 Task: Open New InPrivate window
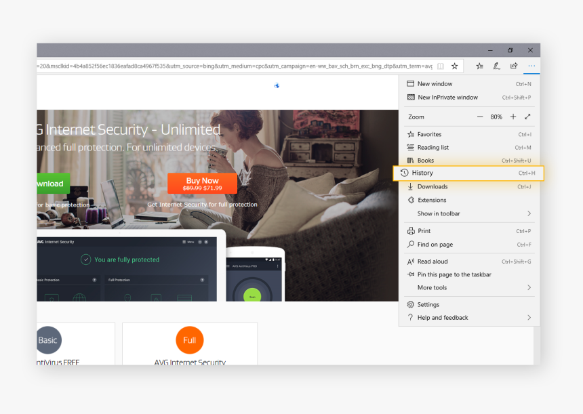point(447,98)
